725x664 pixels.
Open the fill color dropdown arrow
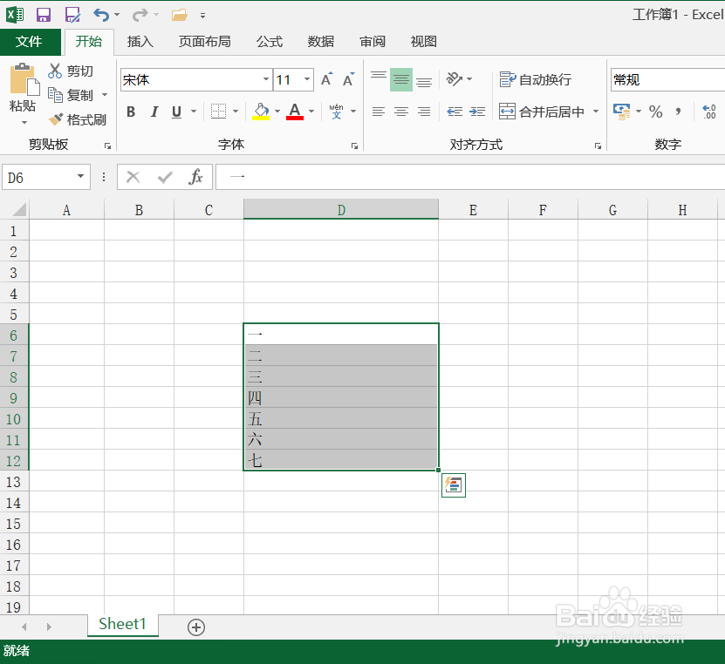(x=277, y=112)
